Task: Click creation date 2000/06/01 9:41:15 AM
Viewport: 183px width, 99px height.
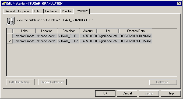Action: (x=136, y=41)
